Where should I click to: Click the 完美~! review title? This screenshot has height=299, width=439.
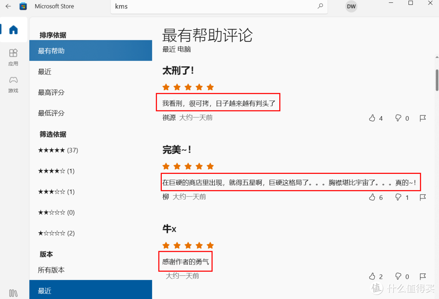click(177, 149)
